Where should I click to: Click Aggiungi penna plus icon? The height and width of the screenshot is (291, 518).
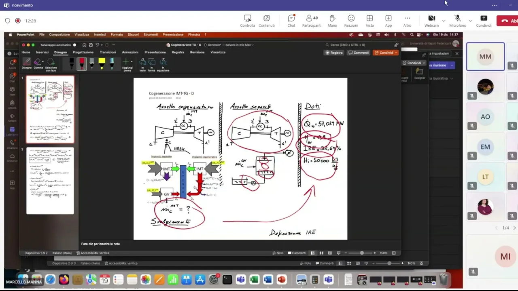pos(126,62)
